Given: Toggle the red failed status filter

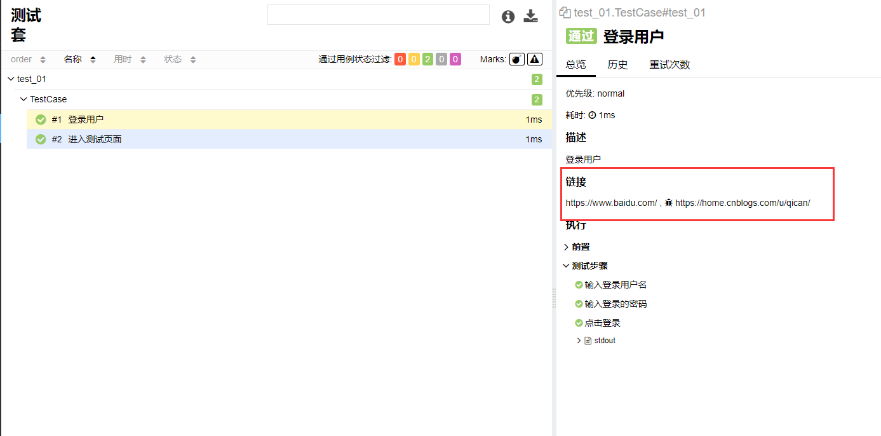Looking at the screenshot, I should click(x=400, y=60).
